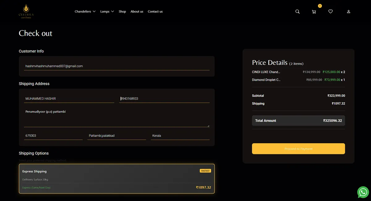Viewport: 371px width, 201px height.
Task: Click the ₹73,999.00 discounted price
Action: tap(332, 80)
